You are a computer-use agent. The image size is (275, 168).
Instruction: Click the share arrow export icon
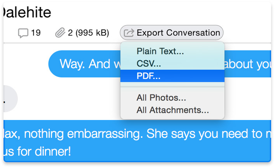[129, 33]
